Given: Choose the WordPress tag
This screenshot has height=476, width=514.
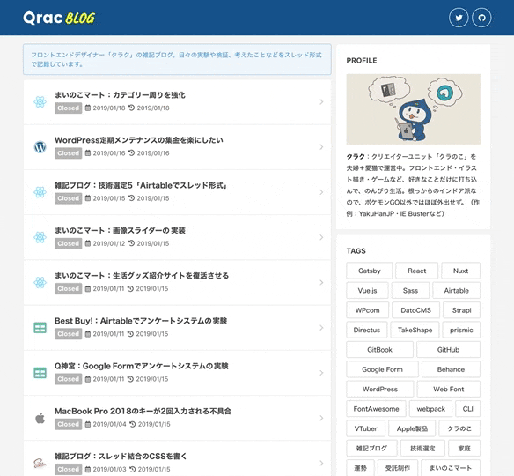Looking at the screenshot, I should 380,389.
